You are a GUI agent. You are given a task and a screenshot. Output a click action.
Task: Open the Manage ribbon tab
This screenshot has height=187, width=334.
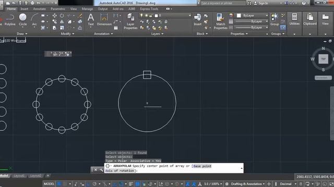point(87,9)
